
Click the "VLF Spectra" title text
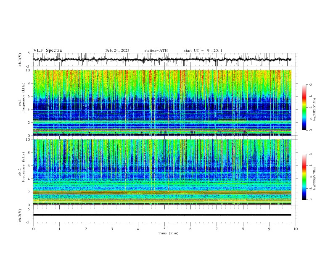pyautogui.click(x=48, y=50)
